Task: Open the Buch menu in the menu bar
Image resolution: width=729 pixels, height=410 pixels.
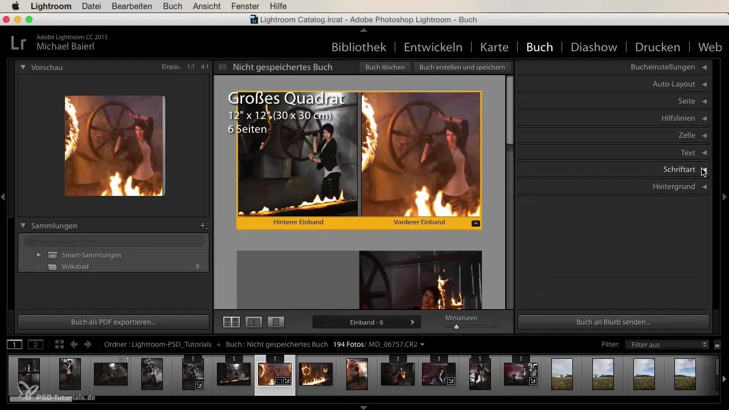Action: pyautogui.click(x=173, y=6)
